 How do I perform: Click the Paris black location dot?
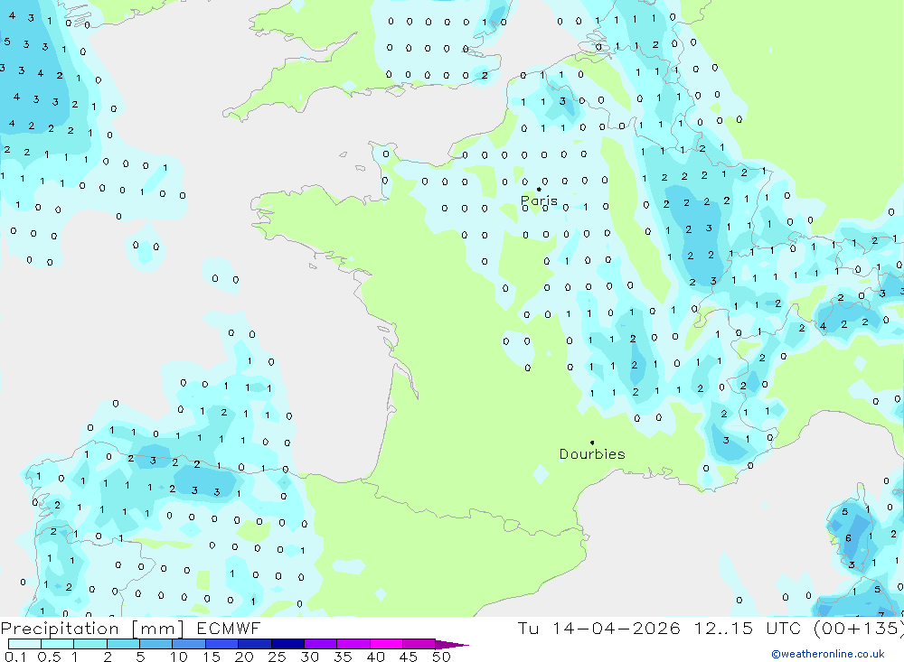pos(539,189)
